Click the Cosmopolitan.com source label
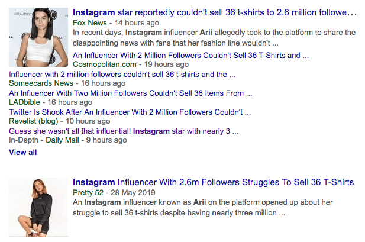 104,64
